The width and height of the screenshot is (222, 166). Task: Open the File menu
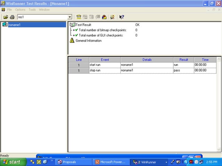tap(9, 10)
